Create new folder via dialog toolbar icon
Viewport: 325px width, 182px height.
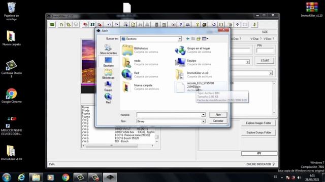click(199, 38)
